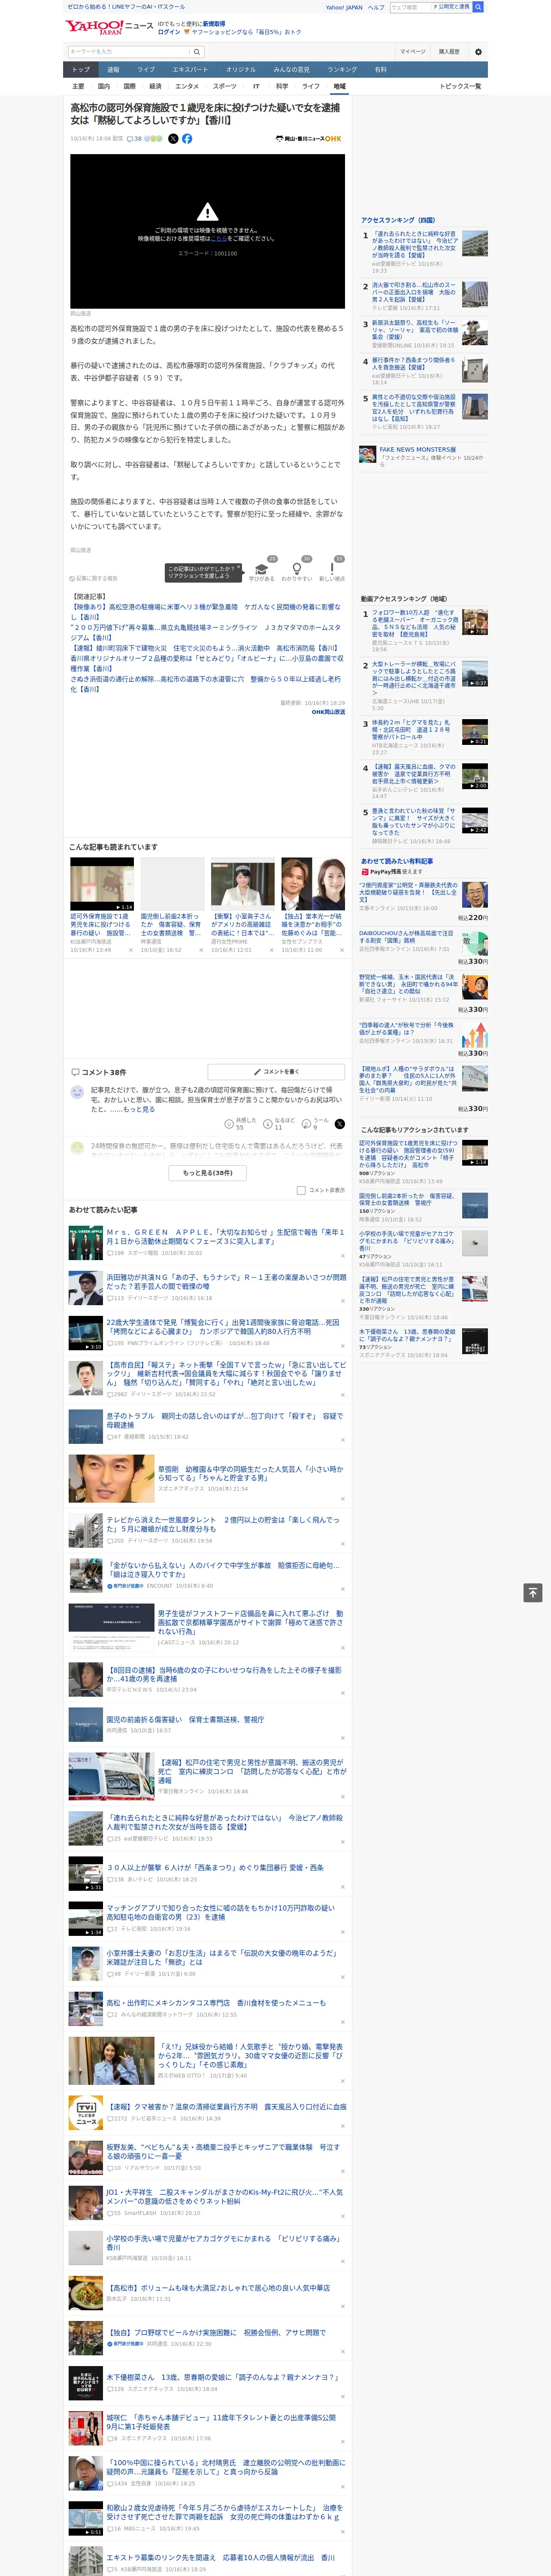React with わかりやすい lightbulb icon
The height and width of the screenshot is (2576, 551).
pyautogui.click(x=297, y=569)
